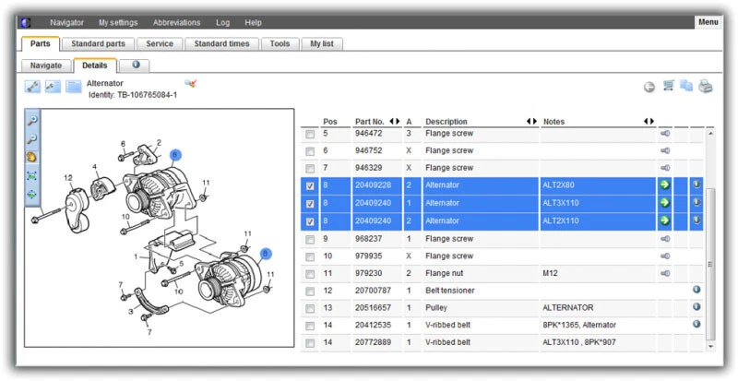Screen dimensions: 738x381
Task: Select the zoom in magnifier tool
Action: [32, 121]
